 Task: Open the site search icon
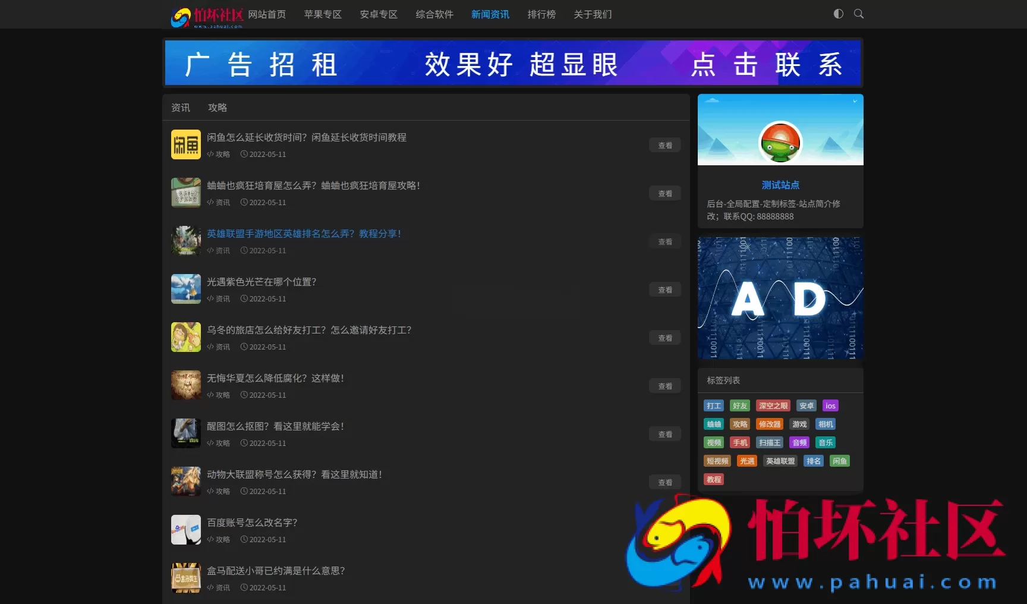click(x=858, y=14)
